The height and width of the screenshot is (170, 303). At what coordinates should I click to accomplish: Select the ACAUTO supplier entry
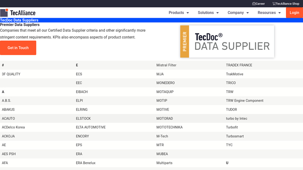pos(8,119)
